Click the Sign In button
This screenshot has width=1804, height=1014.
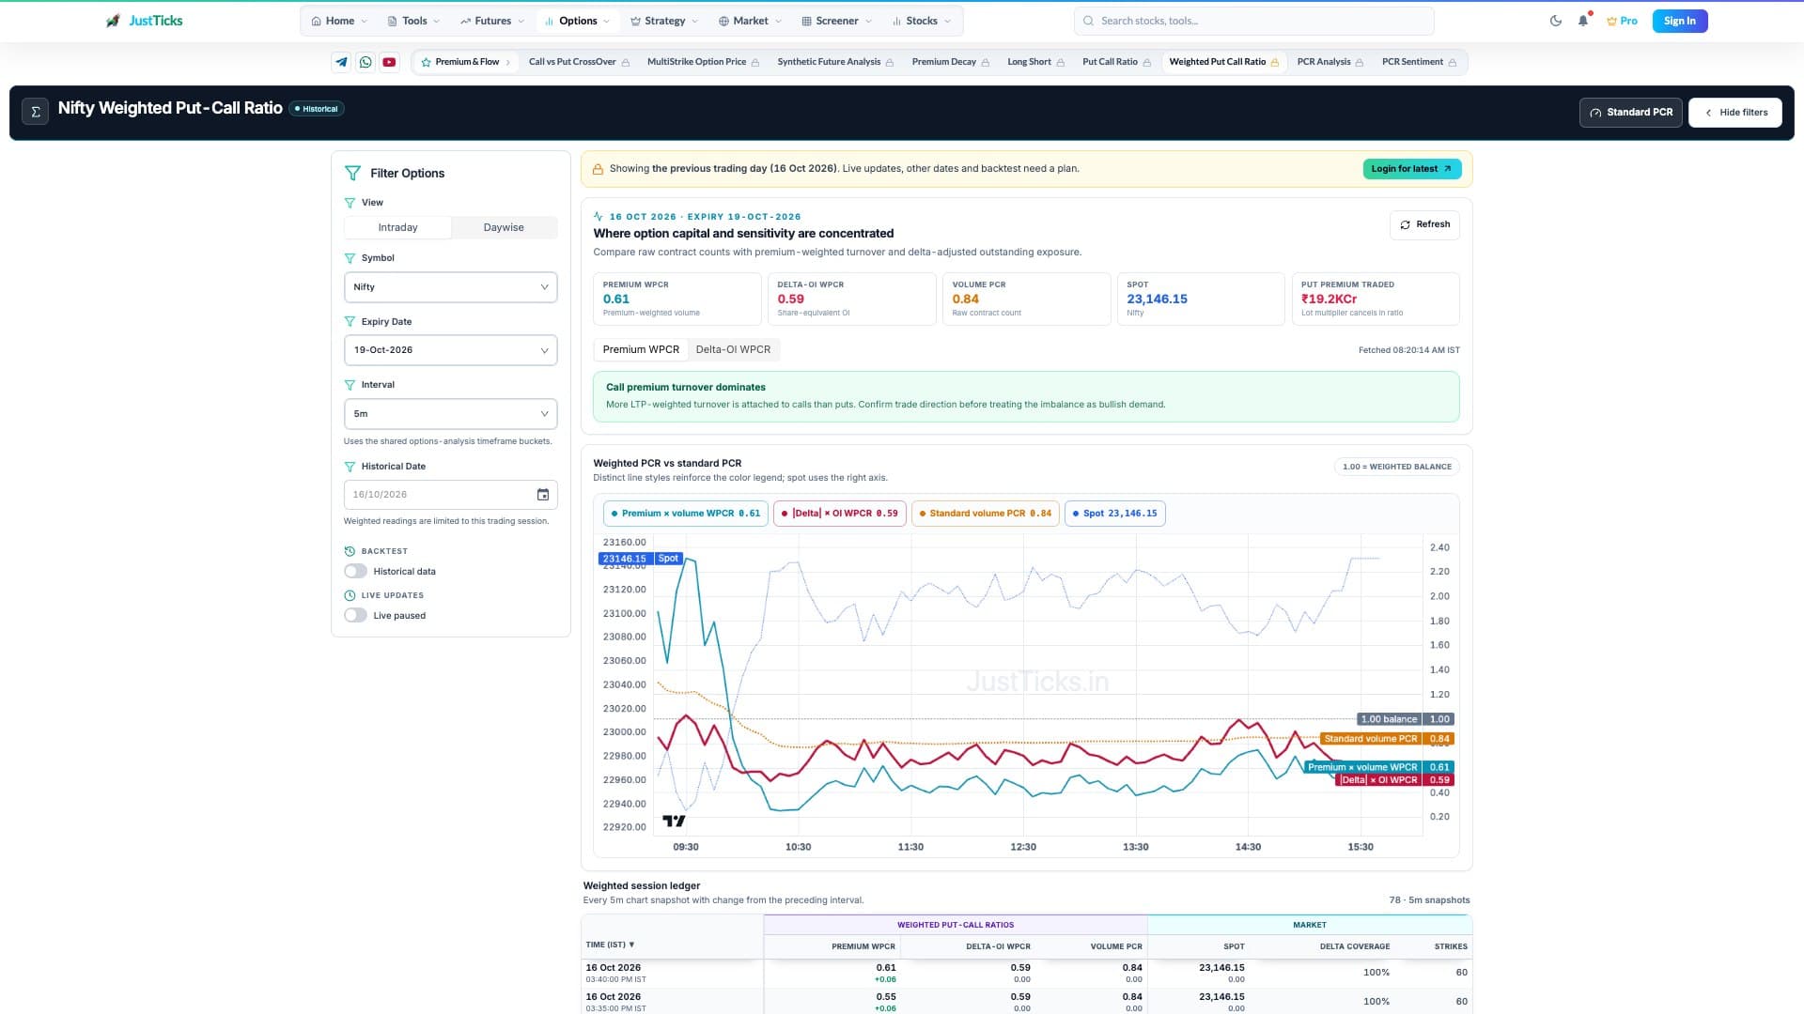coord(1679,21)
